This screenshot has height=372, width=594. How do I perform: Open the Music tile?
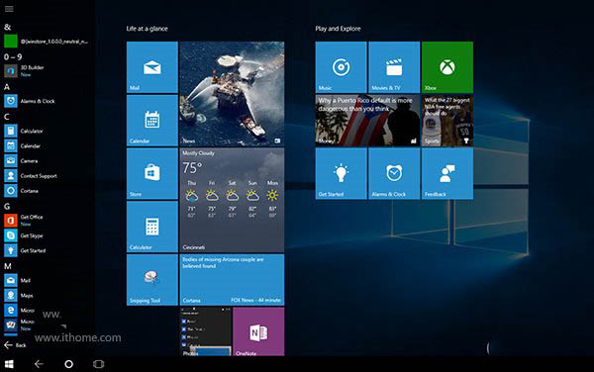(341, 67)
